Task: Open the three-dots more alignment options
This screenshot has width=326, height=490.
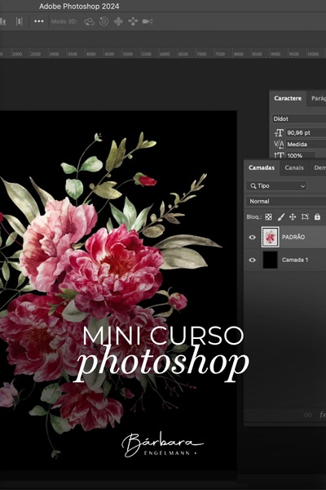Action: (38, 21)
